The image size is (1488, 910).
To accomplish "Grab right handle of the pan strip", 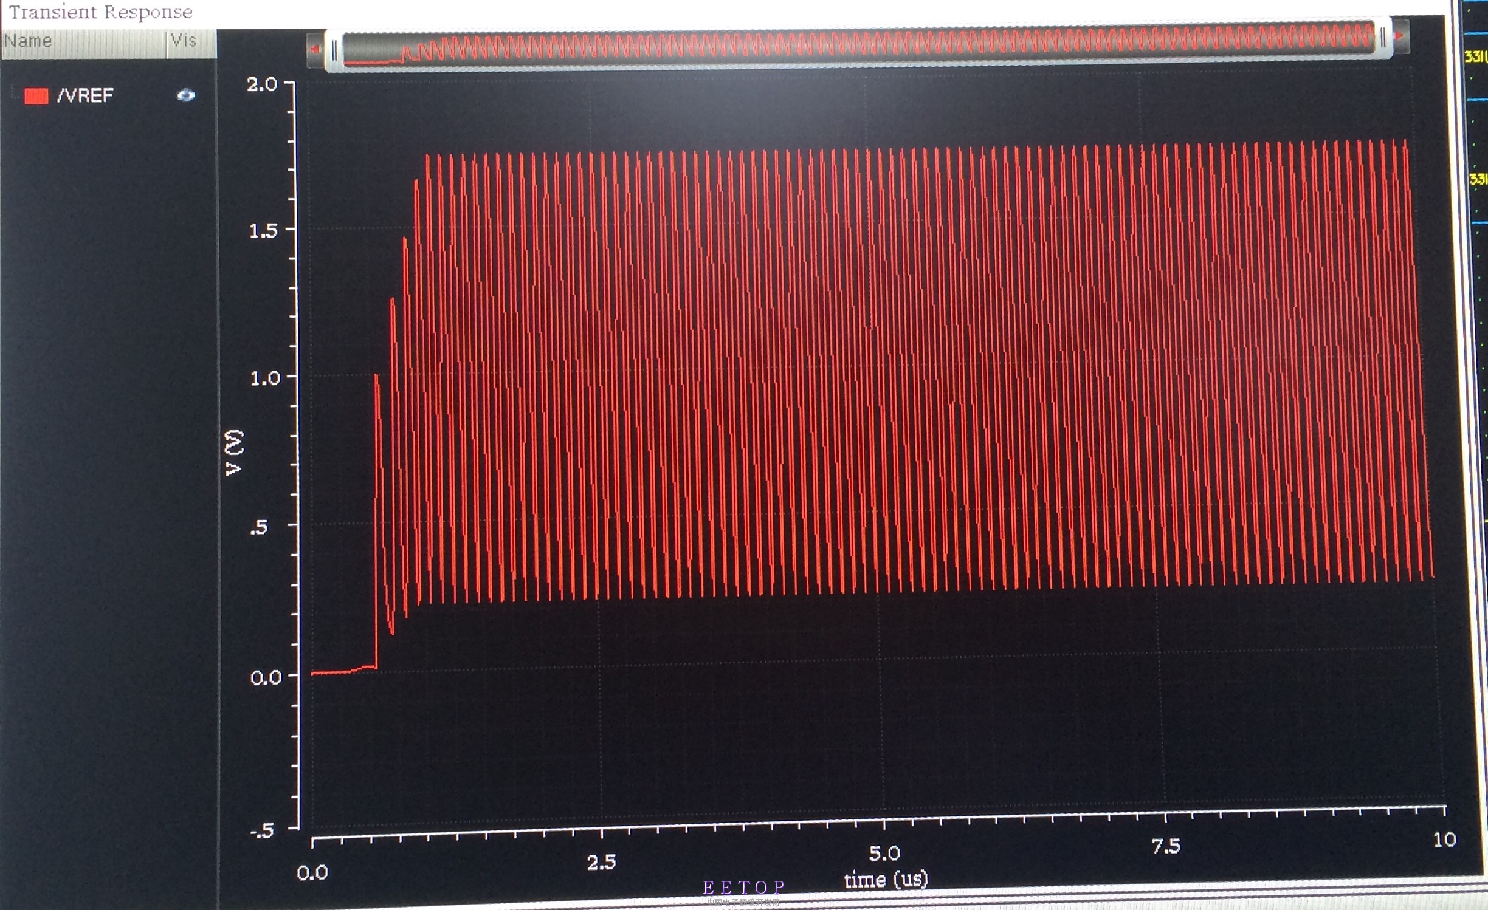I will click(x=1383, y=38).
